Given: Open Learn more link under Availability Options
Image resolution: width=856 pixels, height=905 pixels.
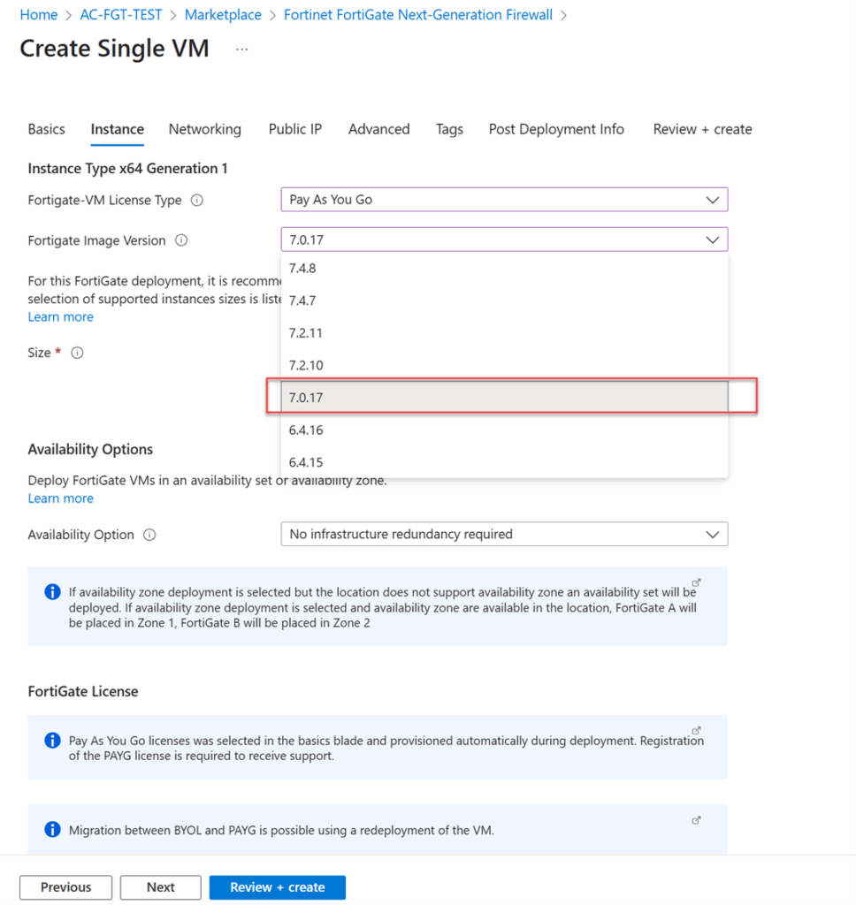Looking at the screenshot, I should pyautogui.click(x=60, y=498).
